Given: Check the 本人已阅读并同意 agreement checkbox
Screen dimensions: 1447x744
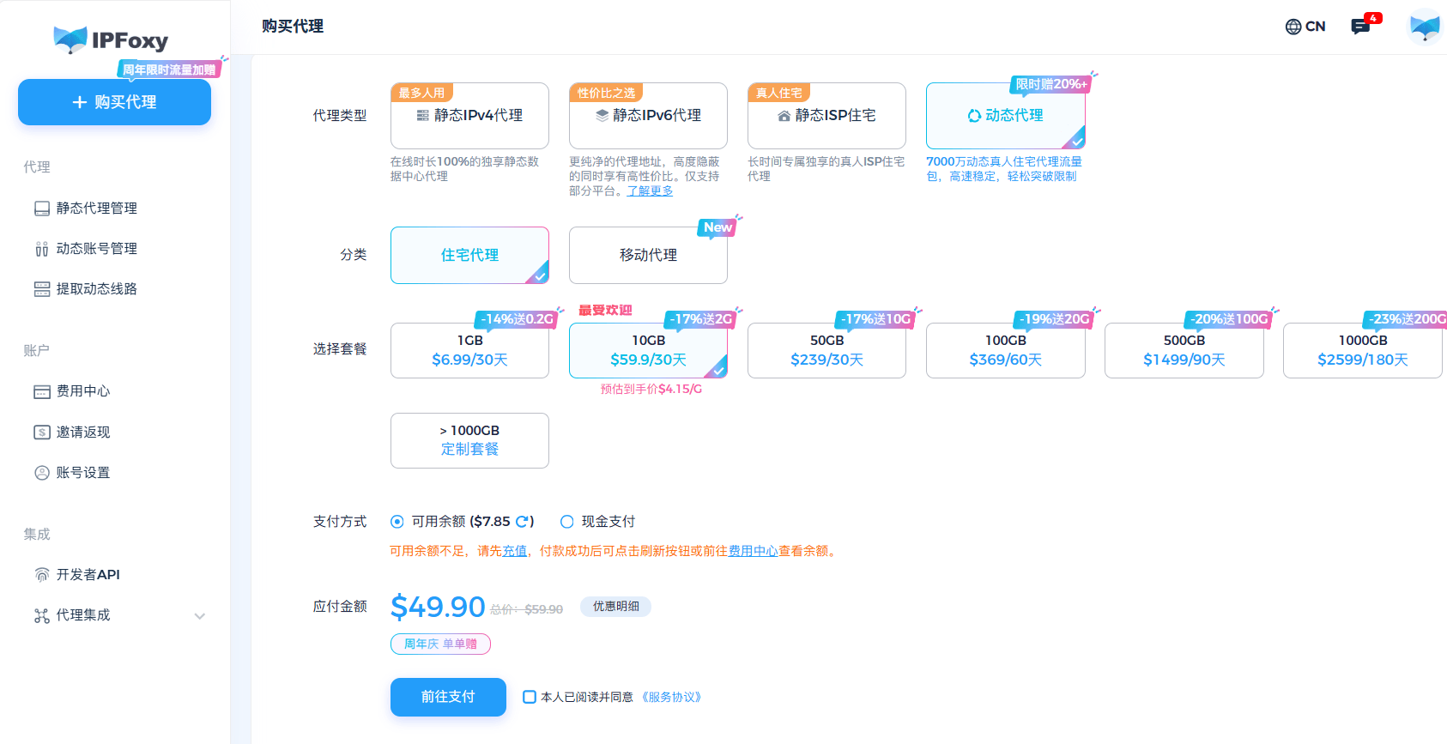Looking at the screenshot, I should coord(530,698).
